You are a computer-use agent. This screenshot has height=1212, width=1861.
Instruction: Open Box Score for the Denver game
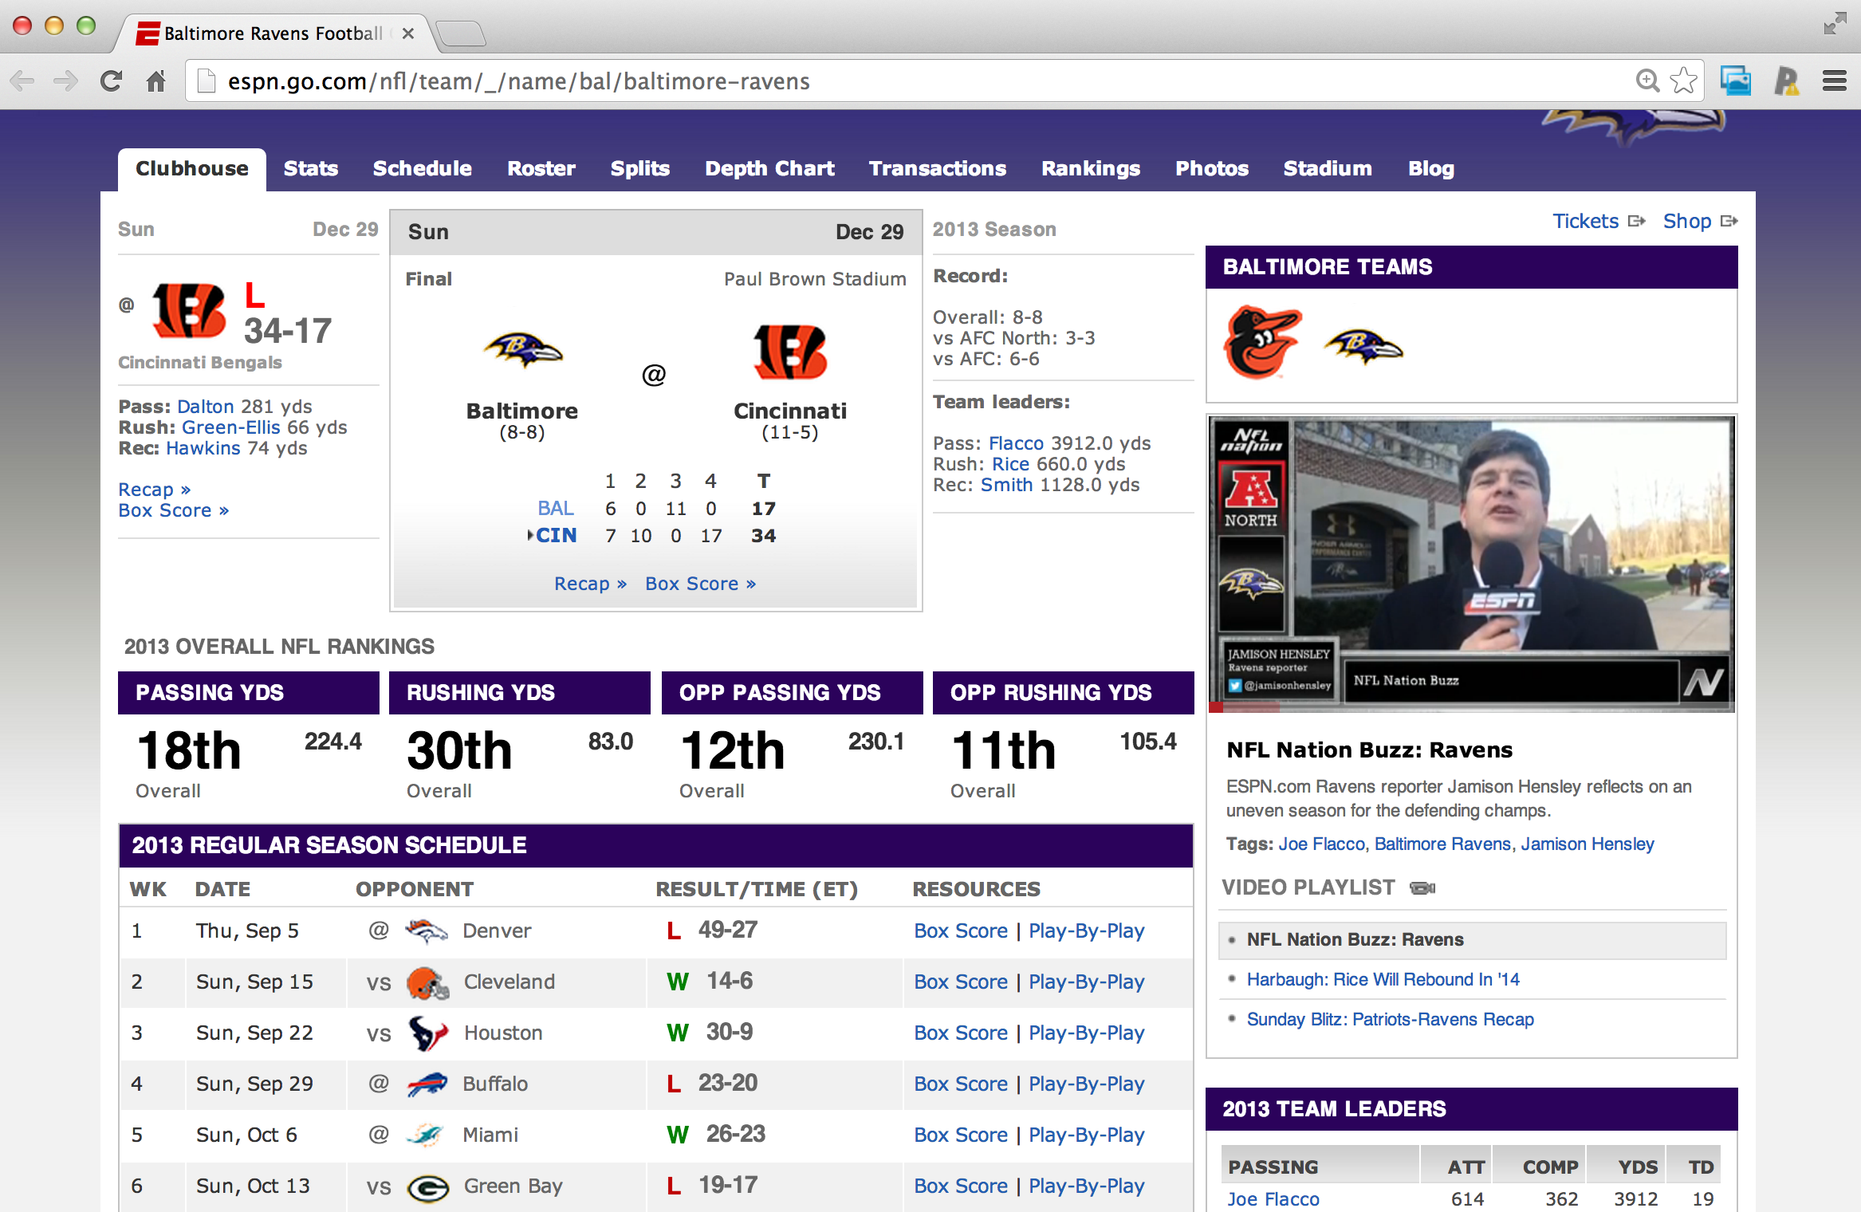point(961,931)
